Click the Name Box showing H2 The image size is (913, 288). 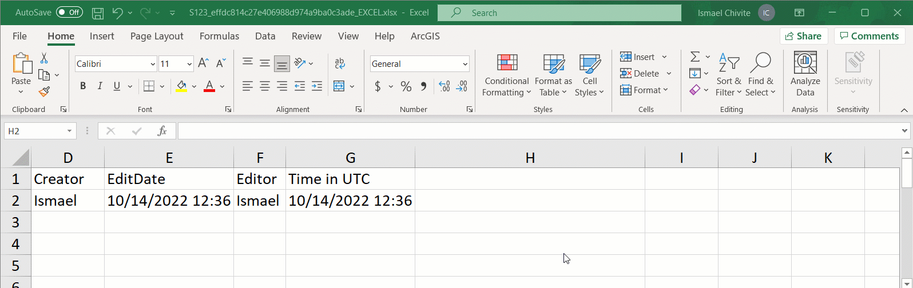click(35, 131)
